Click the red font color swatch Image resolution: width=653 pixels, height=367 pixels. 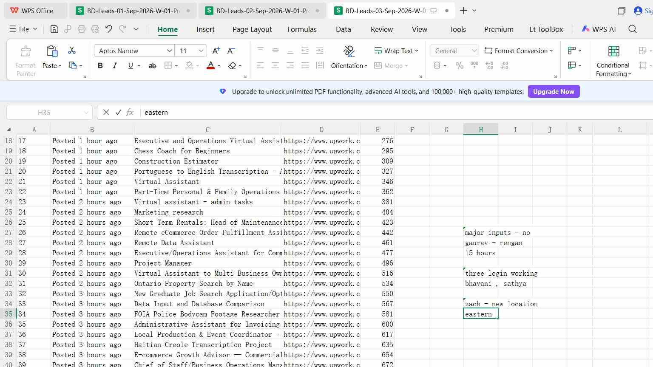(x=210, y=65)
